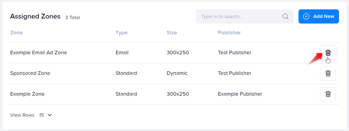Focus the Type in to search field
This screenshot has width=349, height=131.
click(245, 16)
